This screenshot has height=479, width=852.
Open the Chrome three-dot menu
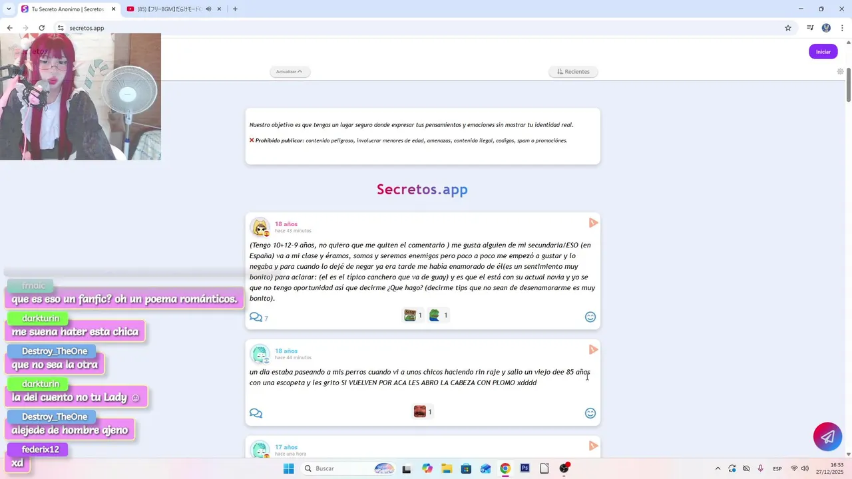pyautogui.click(x=842, y=28)
